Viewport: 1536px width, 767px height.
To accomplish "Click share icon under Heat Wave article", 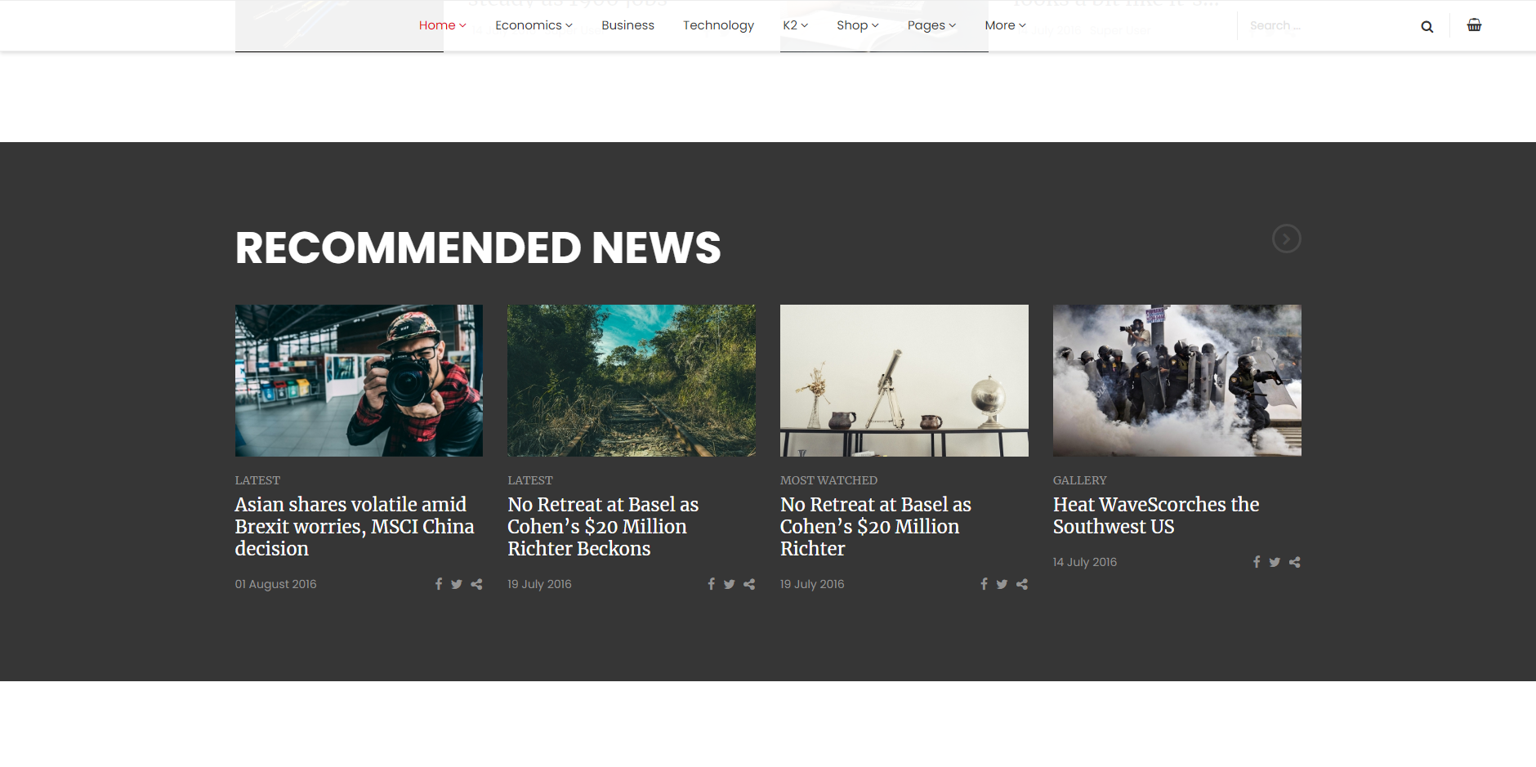I will click(x=1294, y=562).
